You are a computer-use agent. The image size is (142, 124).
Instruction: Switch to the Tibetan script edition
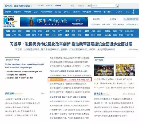[128, 12]
